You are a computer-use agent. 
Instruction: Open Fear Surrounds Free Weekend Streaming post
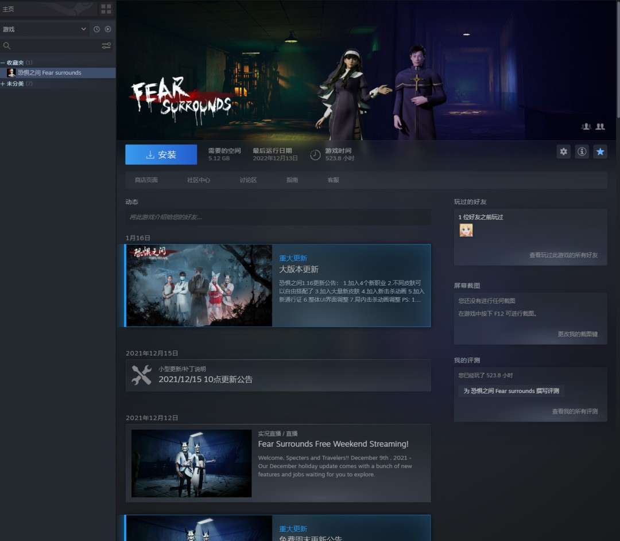point(278,463)
